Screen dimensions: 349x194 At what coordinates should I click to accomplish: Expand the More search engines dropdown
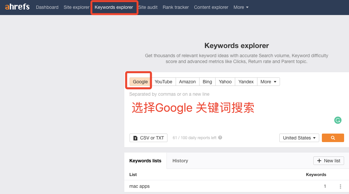[x=269, y=82]
